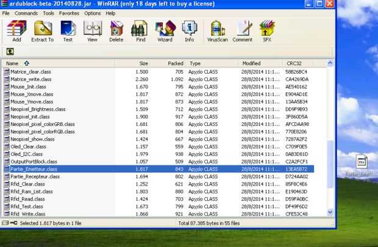This screenshot has height=247, width=378.
Task: Click status bar drive icon
Action: (x=5, y=223)
